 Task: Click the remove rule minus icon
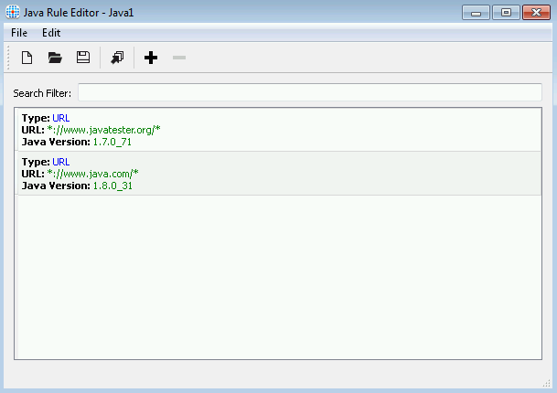(179, 58)
